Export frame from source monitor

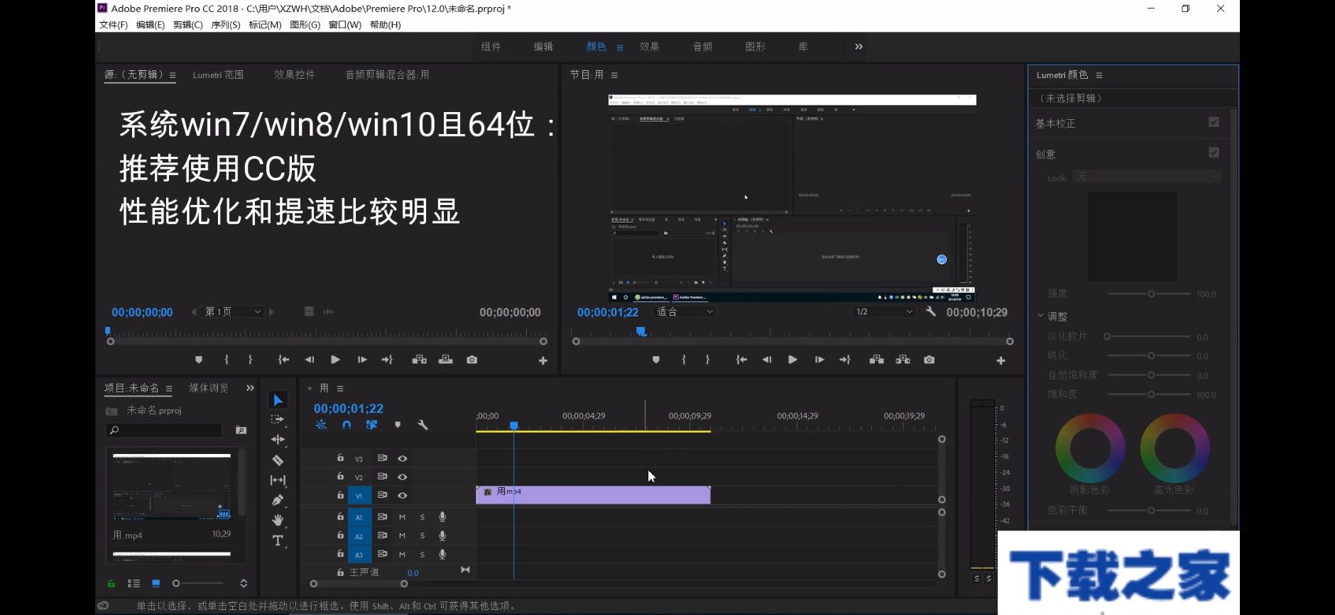[472, 360]
